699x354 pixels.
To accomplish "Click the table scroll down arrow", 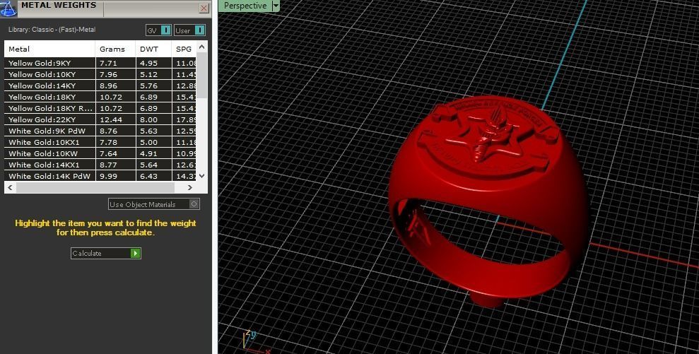I will tap(202, 176).
